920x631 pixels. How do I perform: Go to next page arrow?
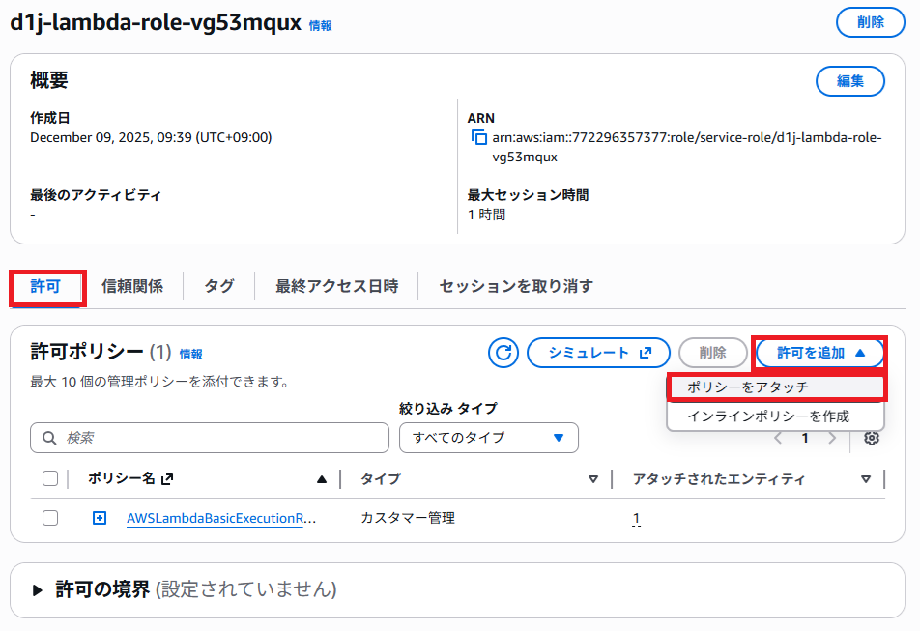pos(832,438)
